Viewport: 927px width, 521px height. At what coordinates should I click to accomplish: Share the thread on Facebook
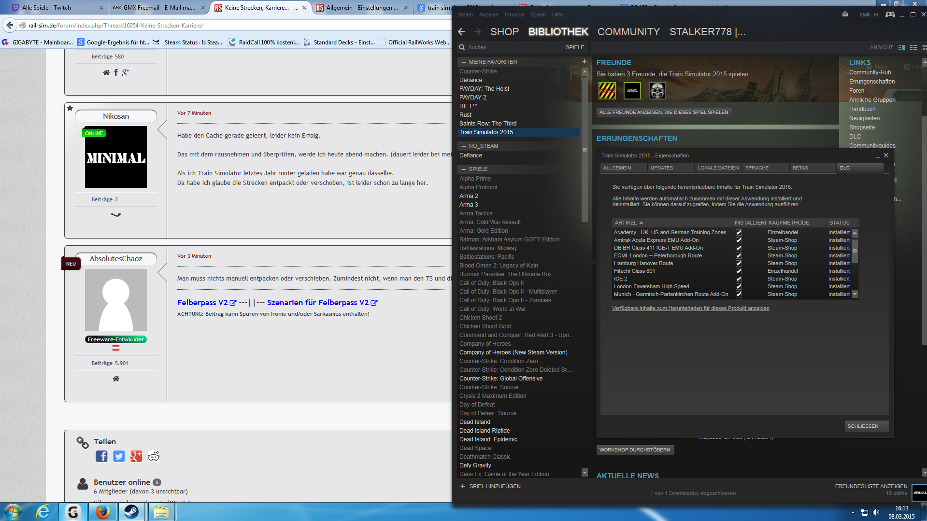101,456
